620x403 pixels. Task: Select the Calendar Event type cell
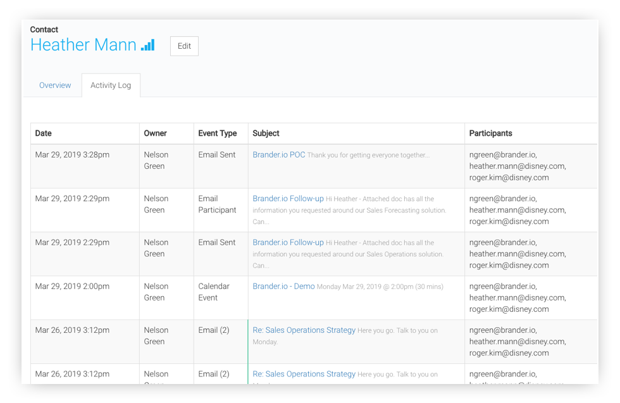tap(214, 292)
